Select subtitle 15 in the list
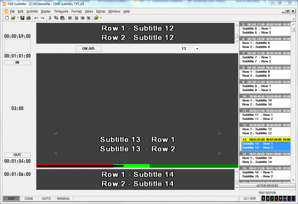The width and height of the screenshot is (298, 204). click(x=265, y=172)
